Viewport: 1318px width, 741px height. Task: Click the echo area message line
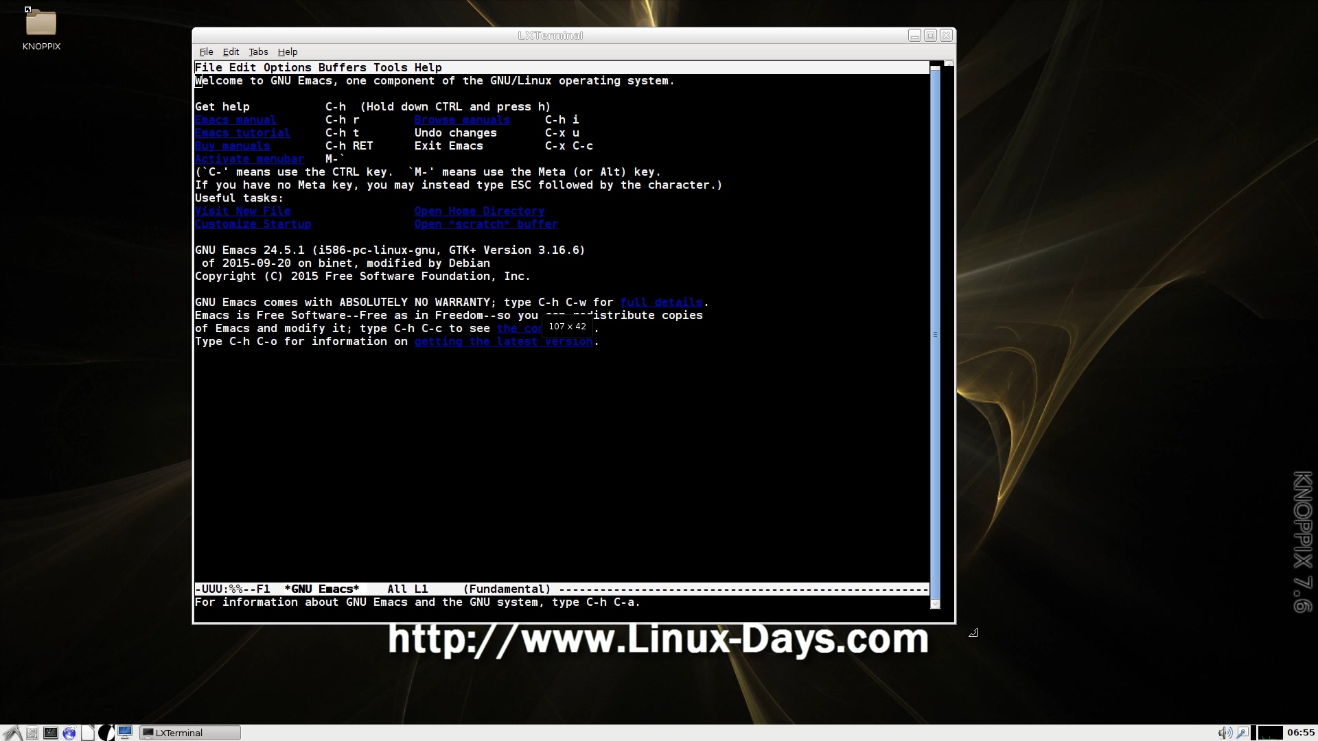(417, 602)
